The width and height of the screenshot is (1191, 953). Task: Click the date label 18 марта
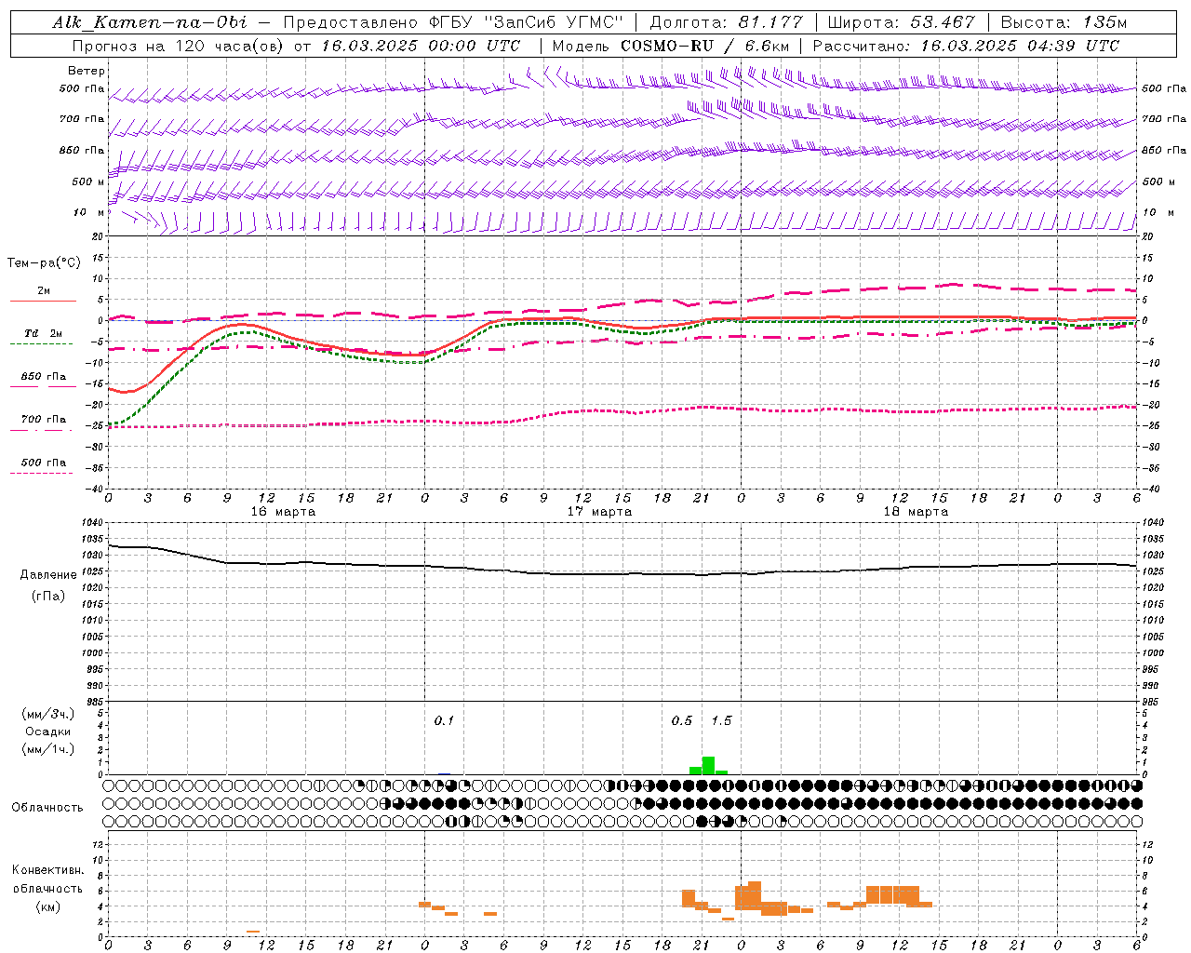click(916, 512)
